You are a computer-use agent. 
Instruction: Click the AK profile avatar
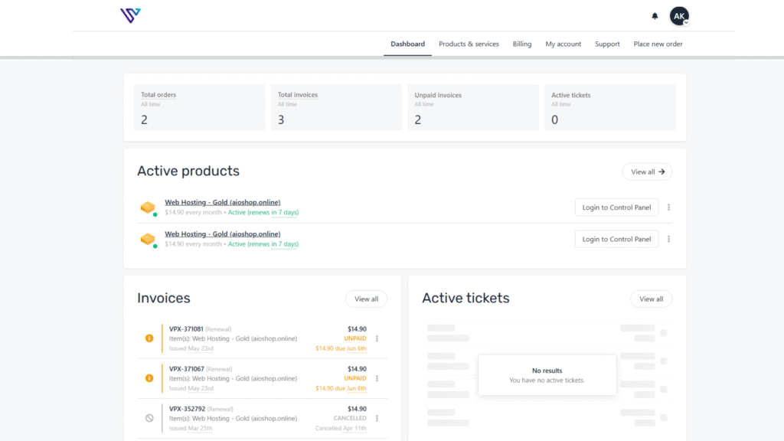tap(679, 15)
